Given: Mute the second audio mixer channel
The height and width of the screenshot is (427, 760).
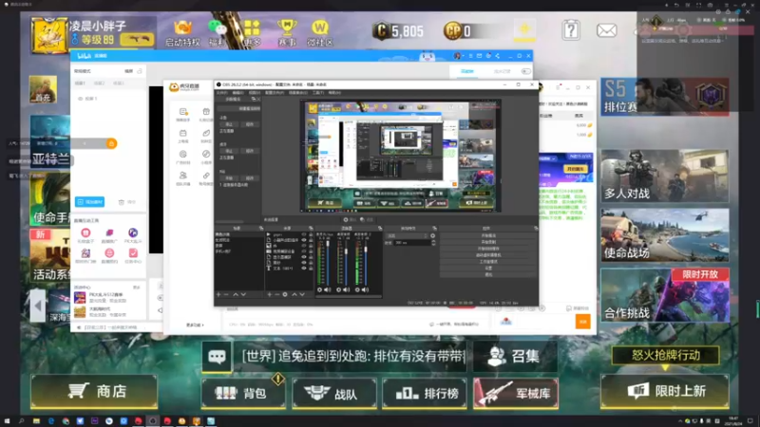Looking at the screenshot, I should pos(346,289).
